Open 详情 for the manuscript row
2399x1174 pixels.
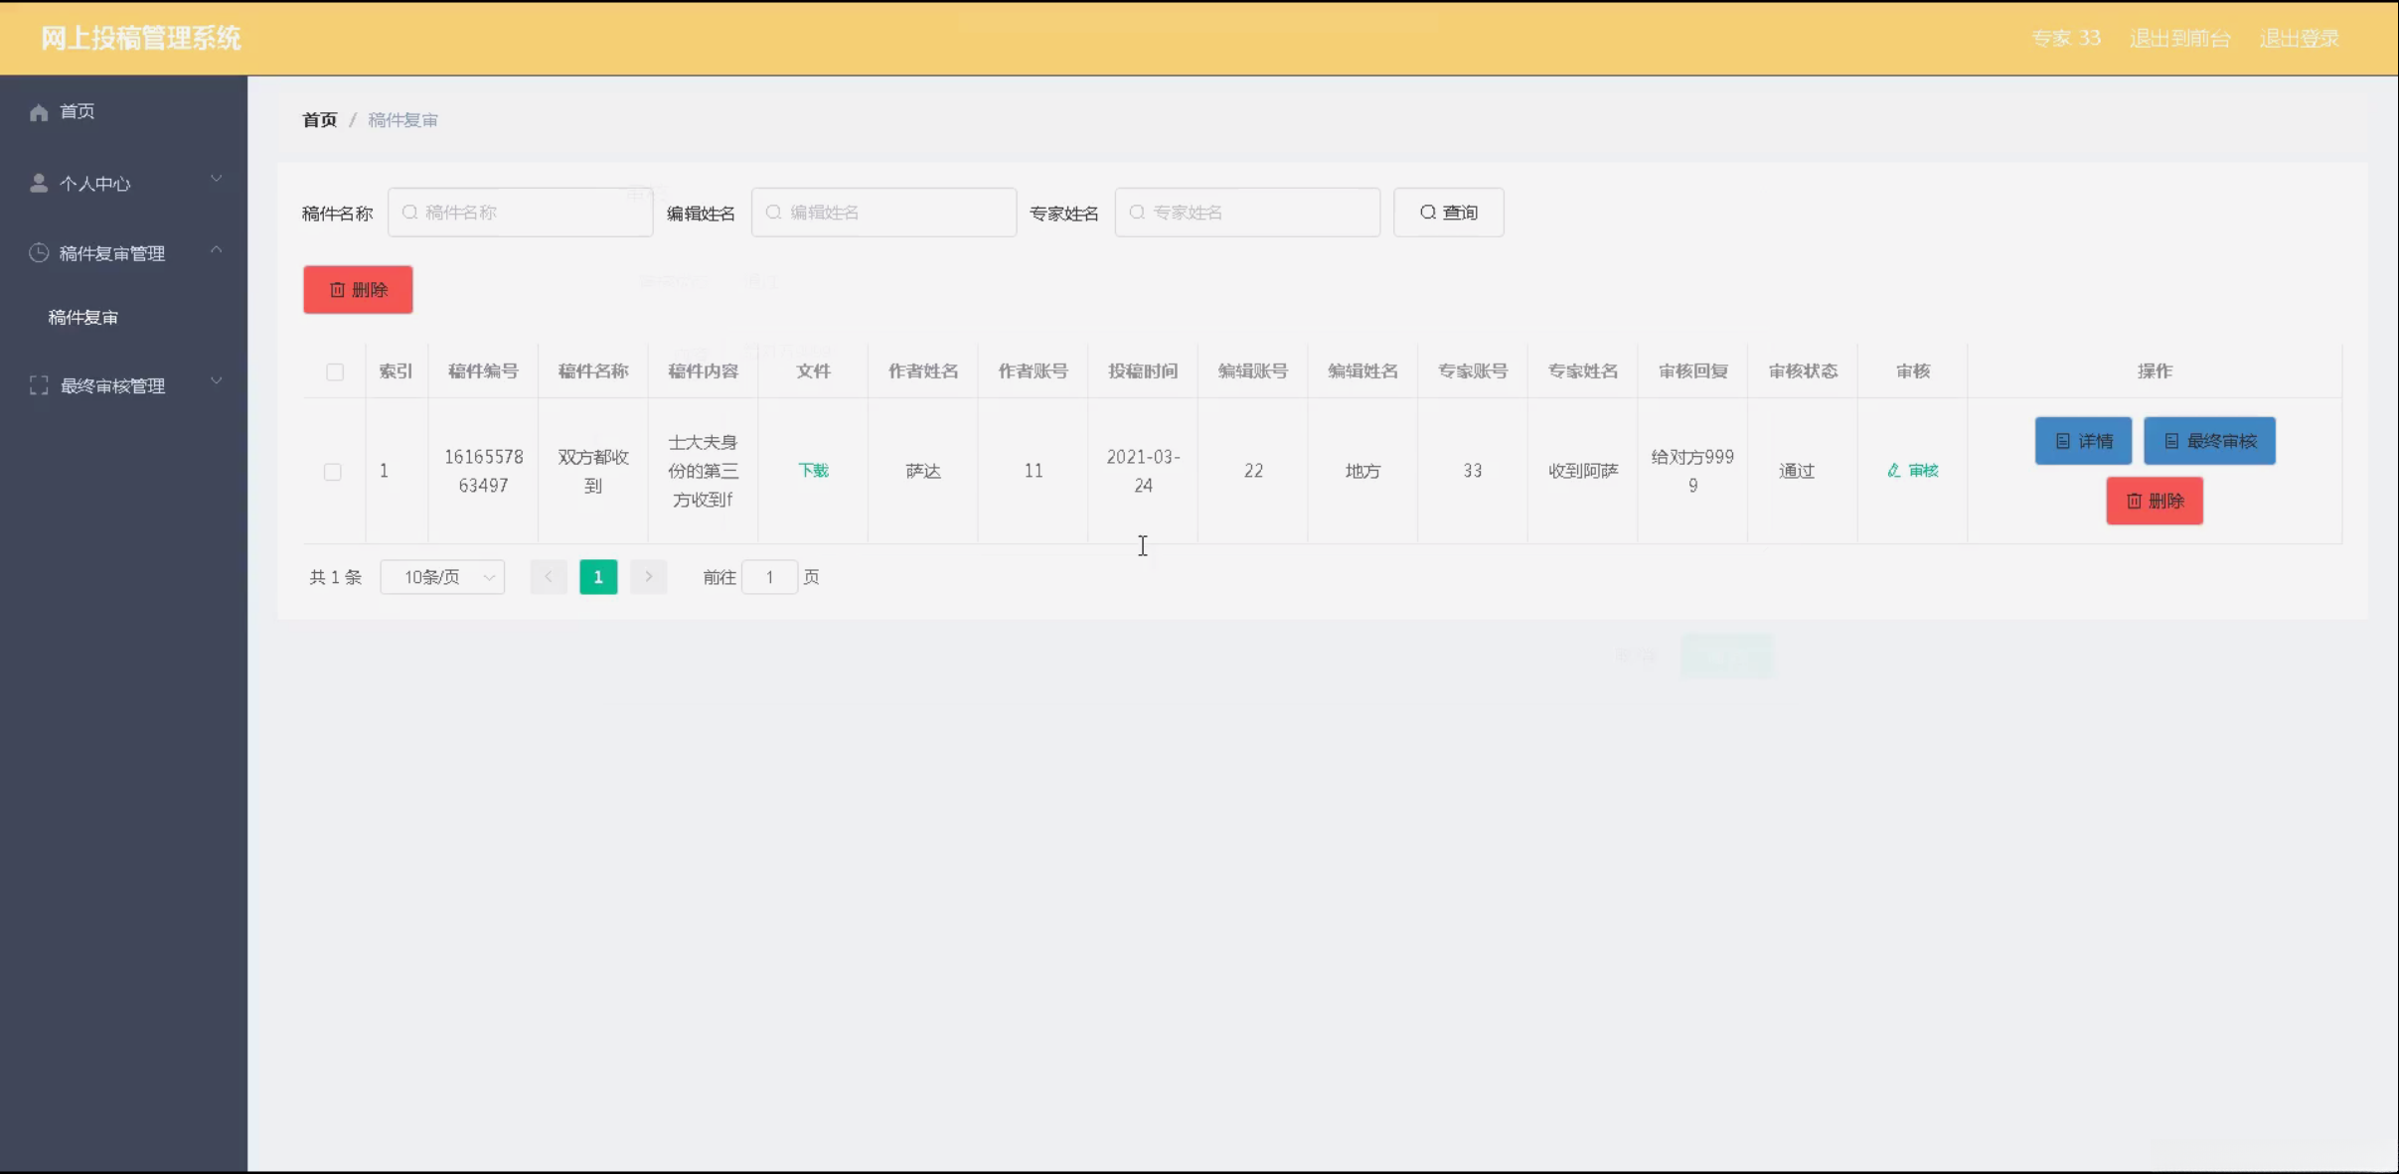tap(2083, 441)
